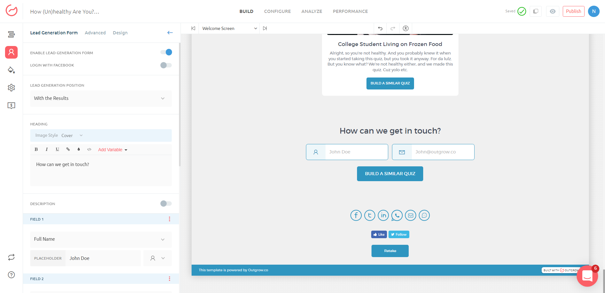Open the Full Name field type dropdown
This screenshot has height=293, width=605.
tap(101, 239)
